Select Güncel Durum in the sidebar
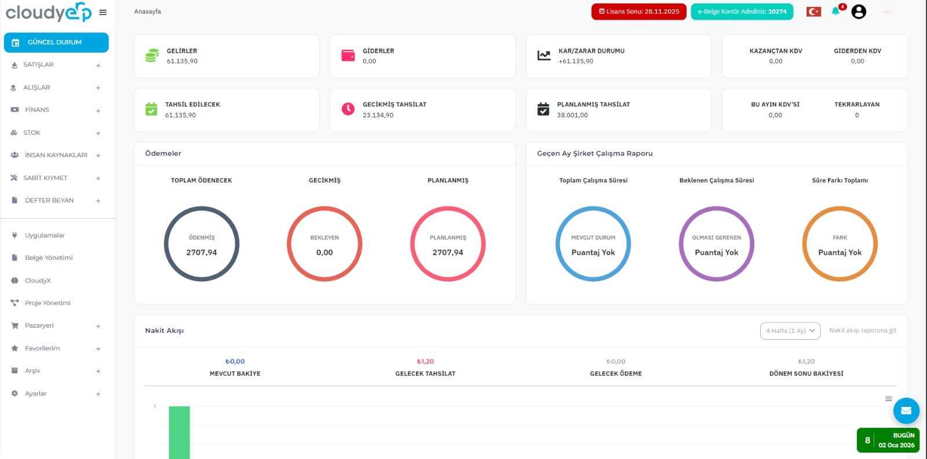 coord(56,42)
